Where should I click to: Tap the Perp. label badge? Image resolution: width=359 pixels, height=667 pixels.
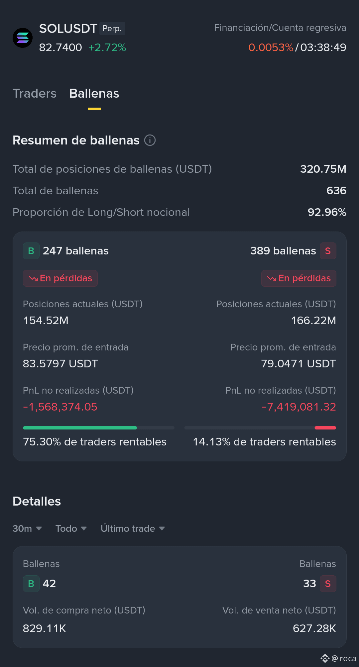tap(112, 29)
